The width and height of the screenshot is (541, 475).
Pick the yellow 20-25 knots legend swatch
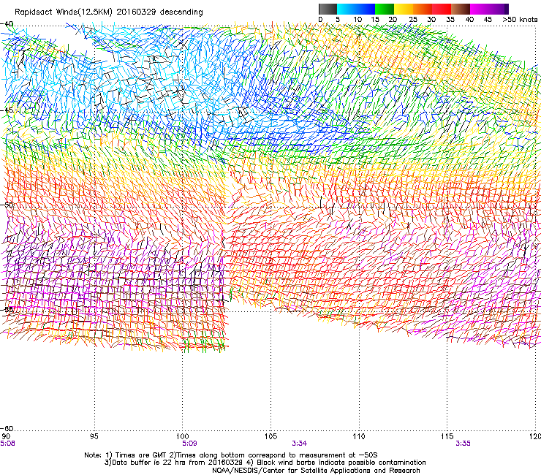pos(404,9)
